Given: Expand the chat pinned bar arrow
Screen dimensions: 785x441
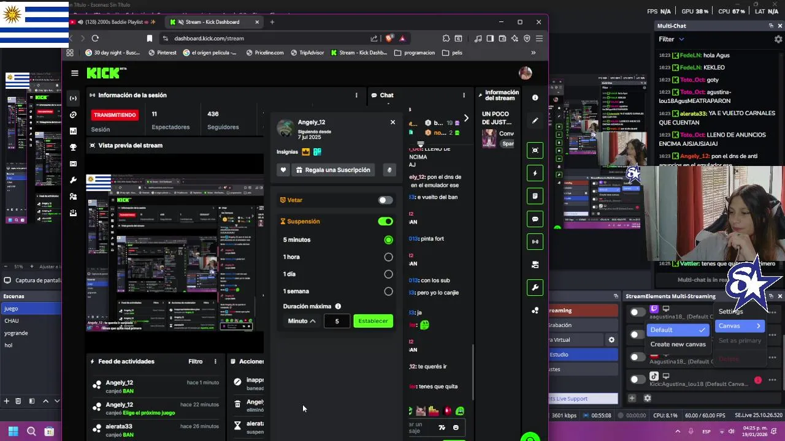Looking at the screenshot, I should click(466, 118).
